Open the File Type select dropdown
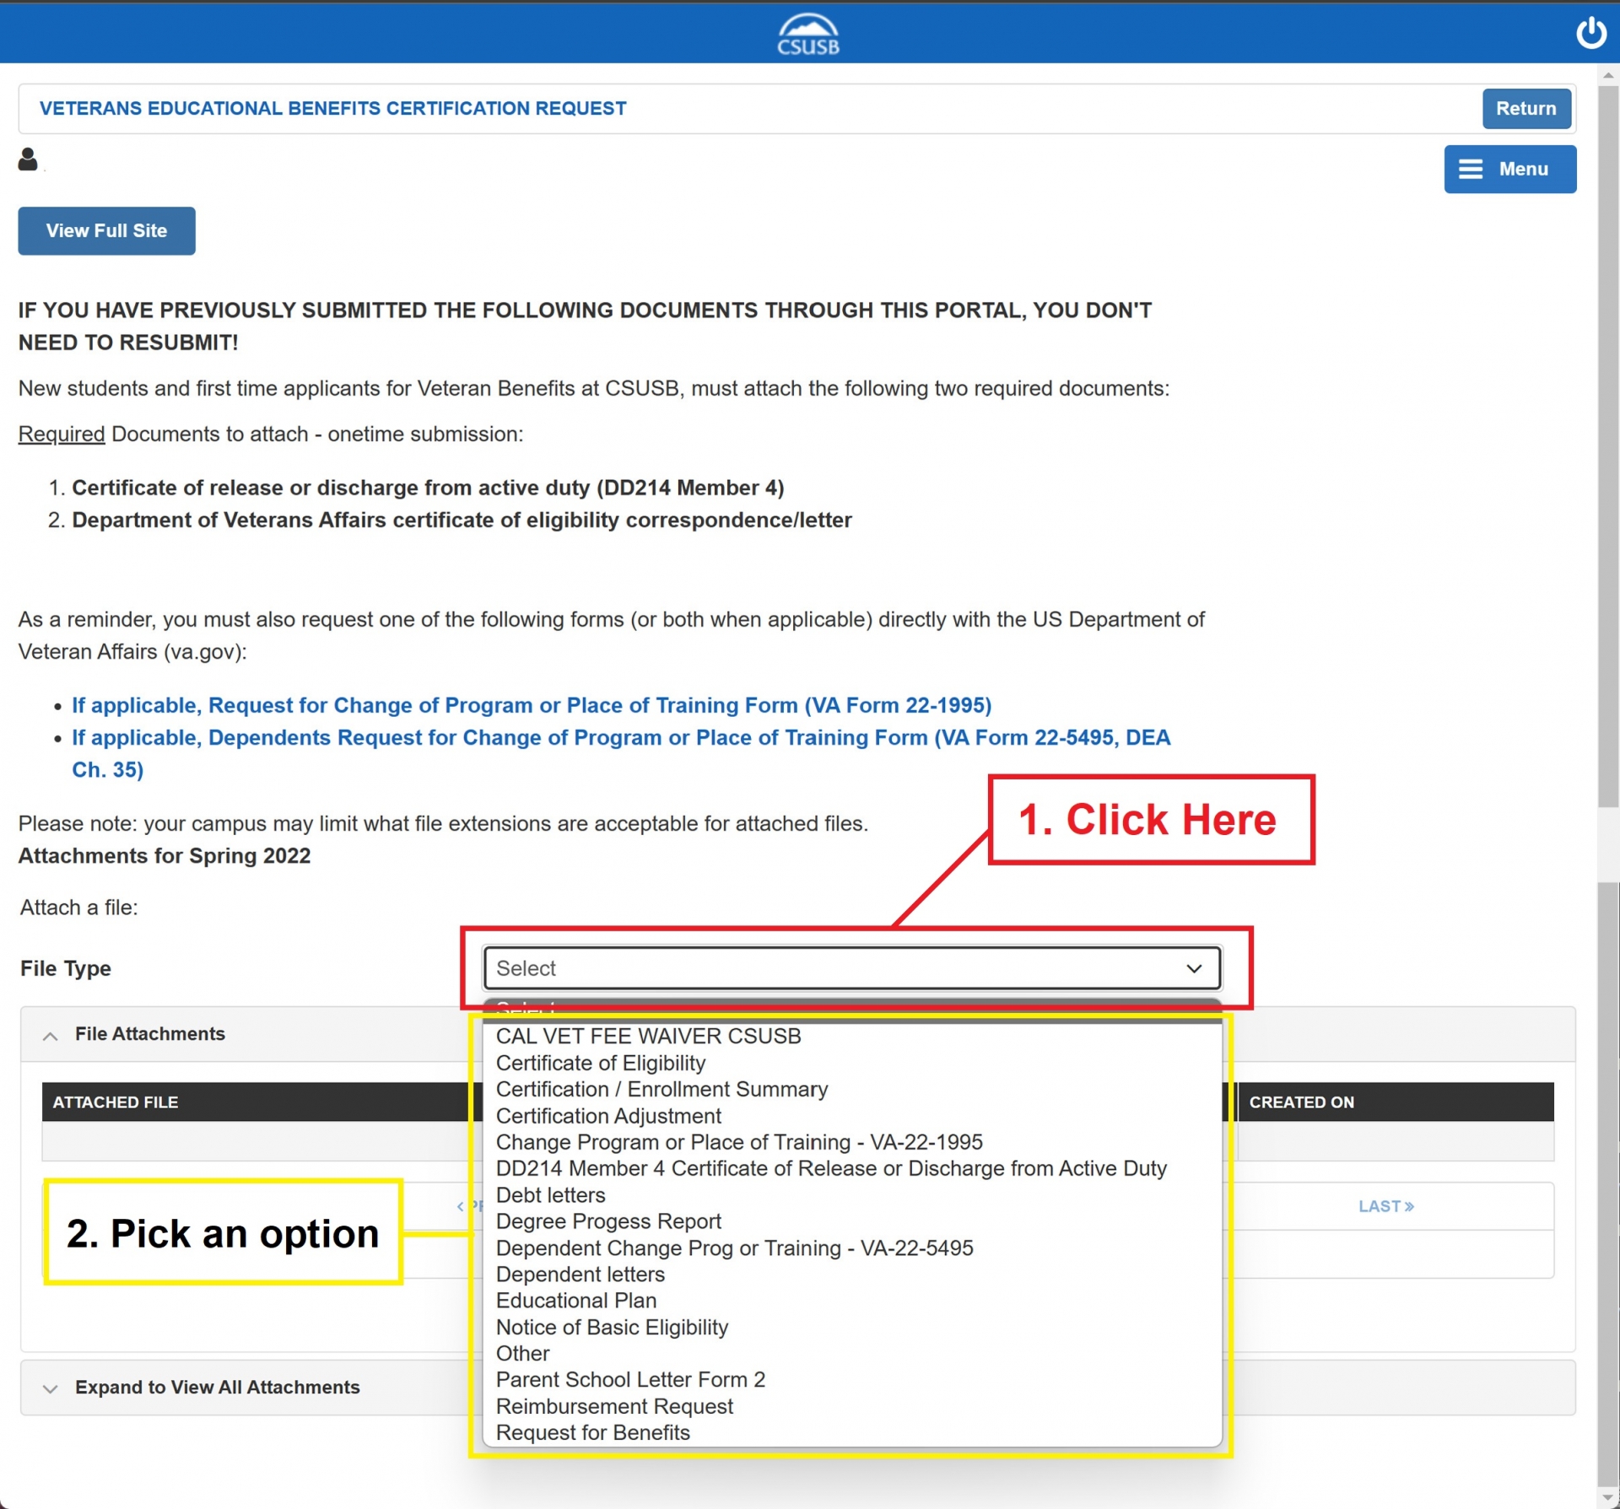1620x1509 pixels. (851, 967)
